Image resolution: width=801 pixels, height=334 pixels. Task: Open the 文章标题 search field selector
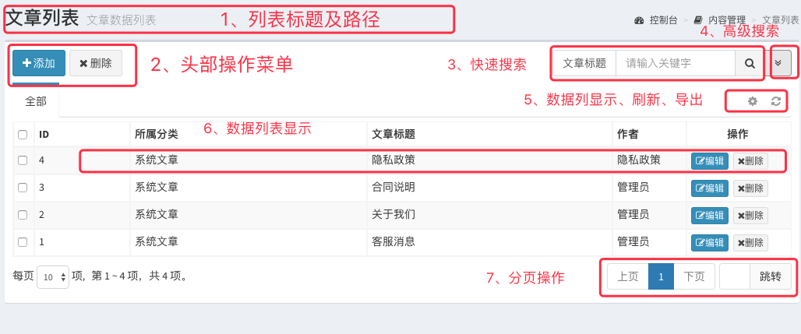(x=584, y=63)
